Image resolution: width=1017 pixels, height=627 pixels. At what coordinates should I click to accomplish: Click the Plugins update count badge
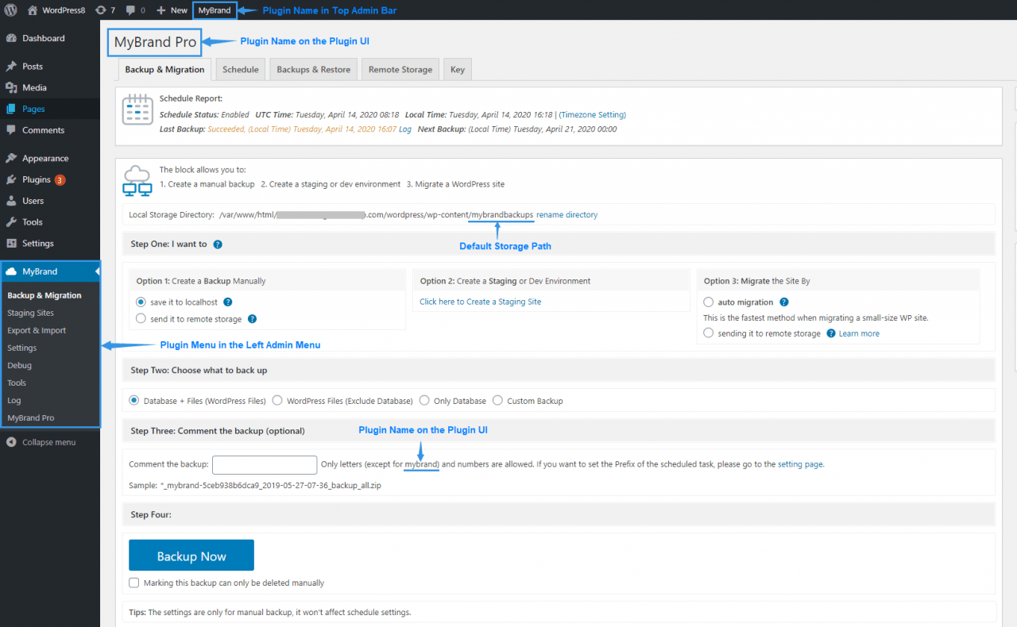pos(60,180)
